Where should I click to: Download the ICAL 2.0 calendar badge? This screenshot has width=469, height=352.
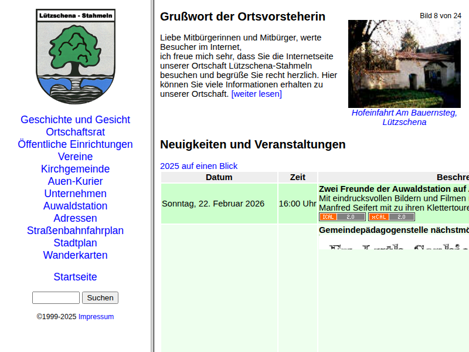pos(342,216)
